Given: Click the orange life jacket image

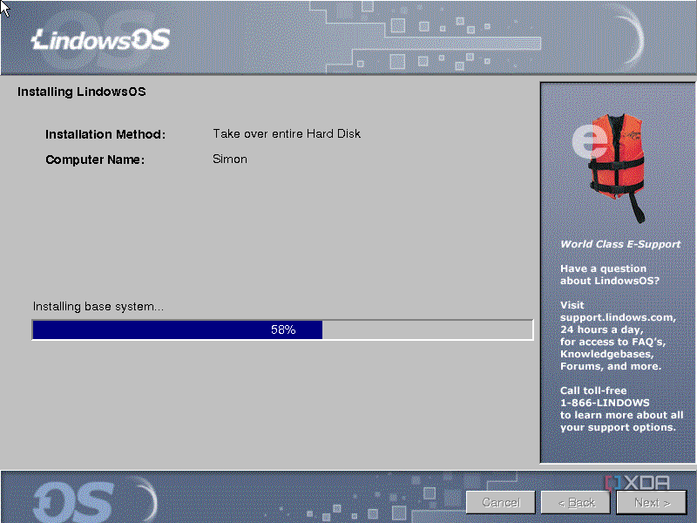Looking at the screenshot, I should coord(616,166).
